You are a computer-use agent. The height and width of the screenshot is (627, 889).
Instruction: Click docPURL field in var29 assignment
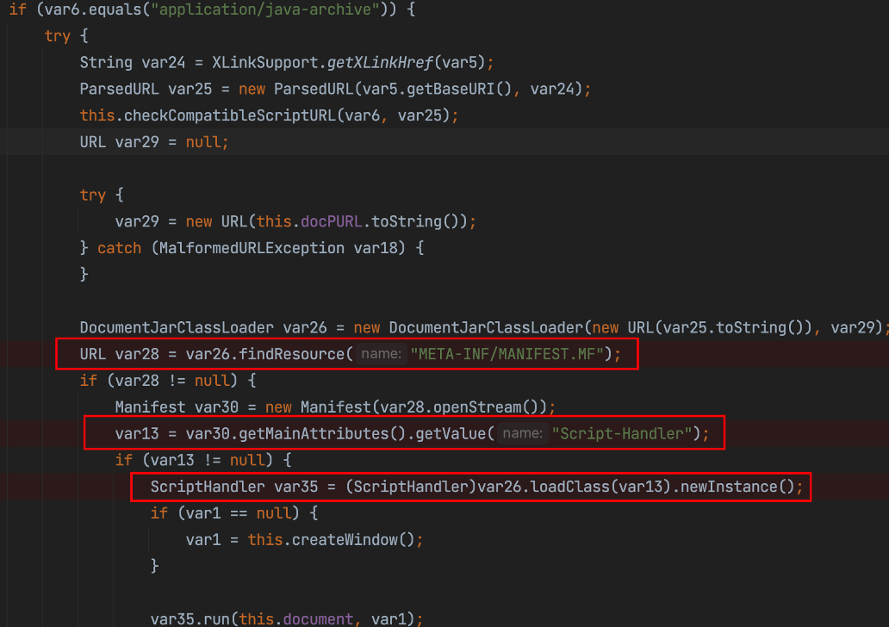click(331, 221)
